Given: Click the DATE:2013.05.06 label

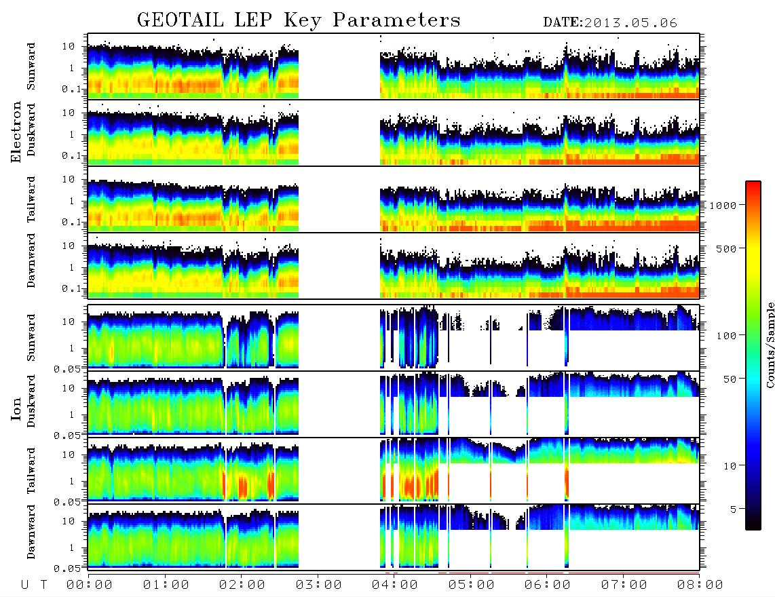Looking at the screenshot, I should 610,23.
